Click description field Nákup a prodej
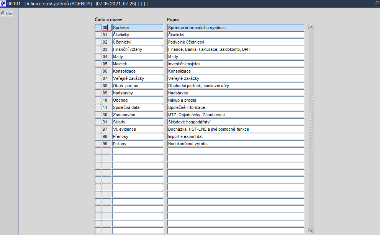This screenshot has width=380, height=235. tap(236, 100)
